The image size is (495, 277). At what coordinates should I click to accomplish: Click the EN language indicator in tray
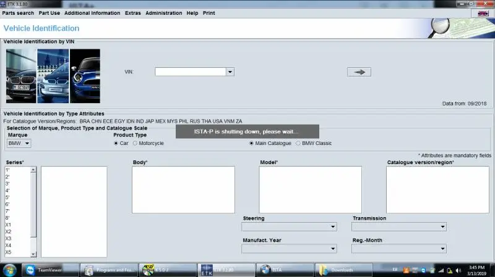[395, 270]
